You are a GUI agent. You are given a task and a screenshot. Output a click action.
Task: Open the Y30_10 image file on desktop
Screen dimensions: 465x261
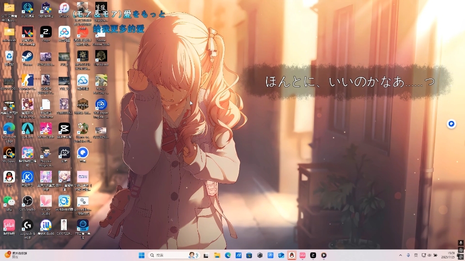click(x=64, y=82)
